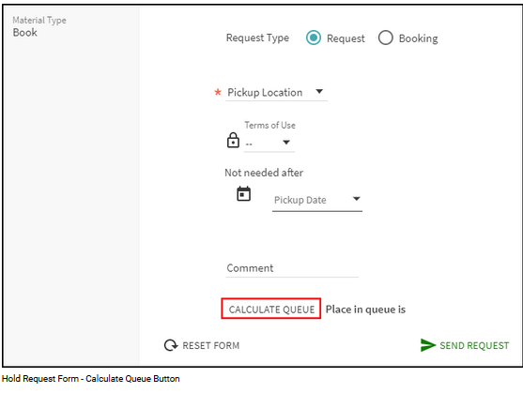Click the green paper plane send icon
Viewport: 523px width, 393px height.
click(x=428, y=345)
